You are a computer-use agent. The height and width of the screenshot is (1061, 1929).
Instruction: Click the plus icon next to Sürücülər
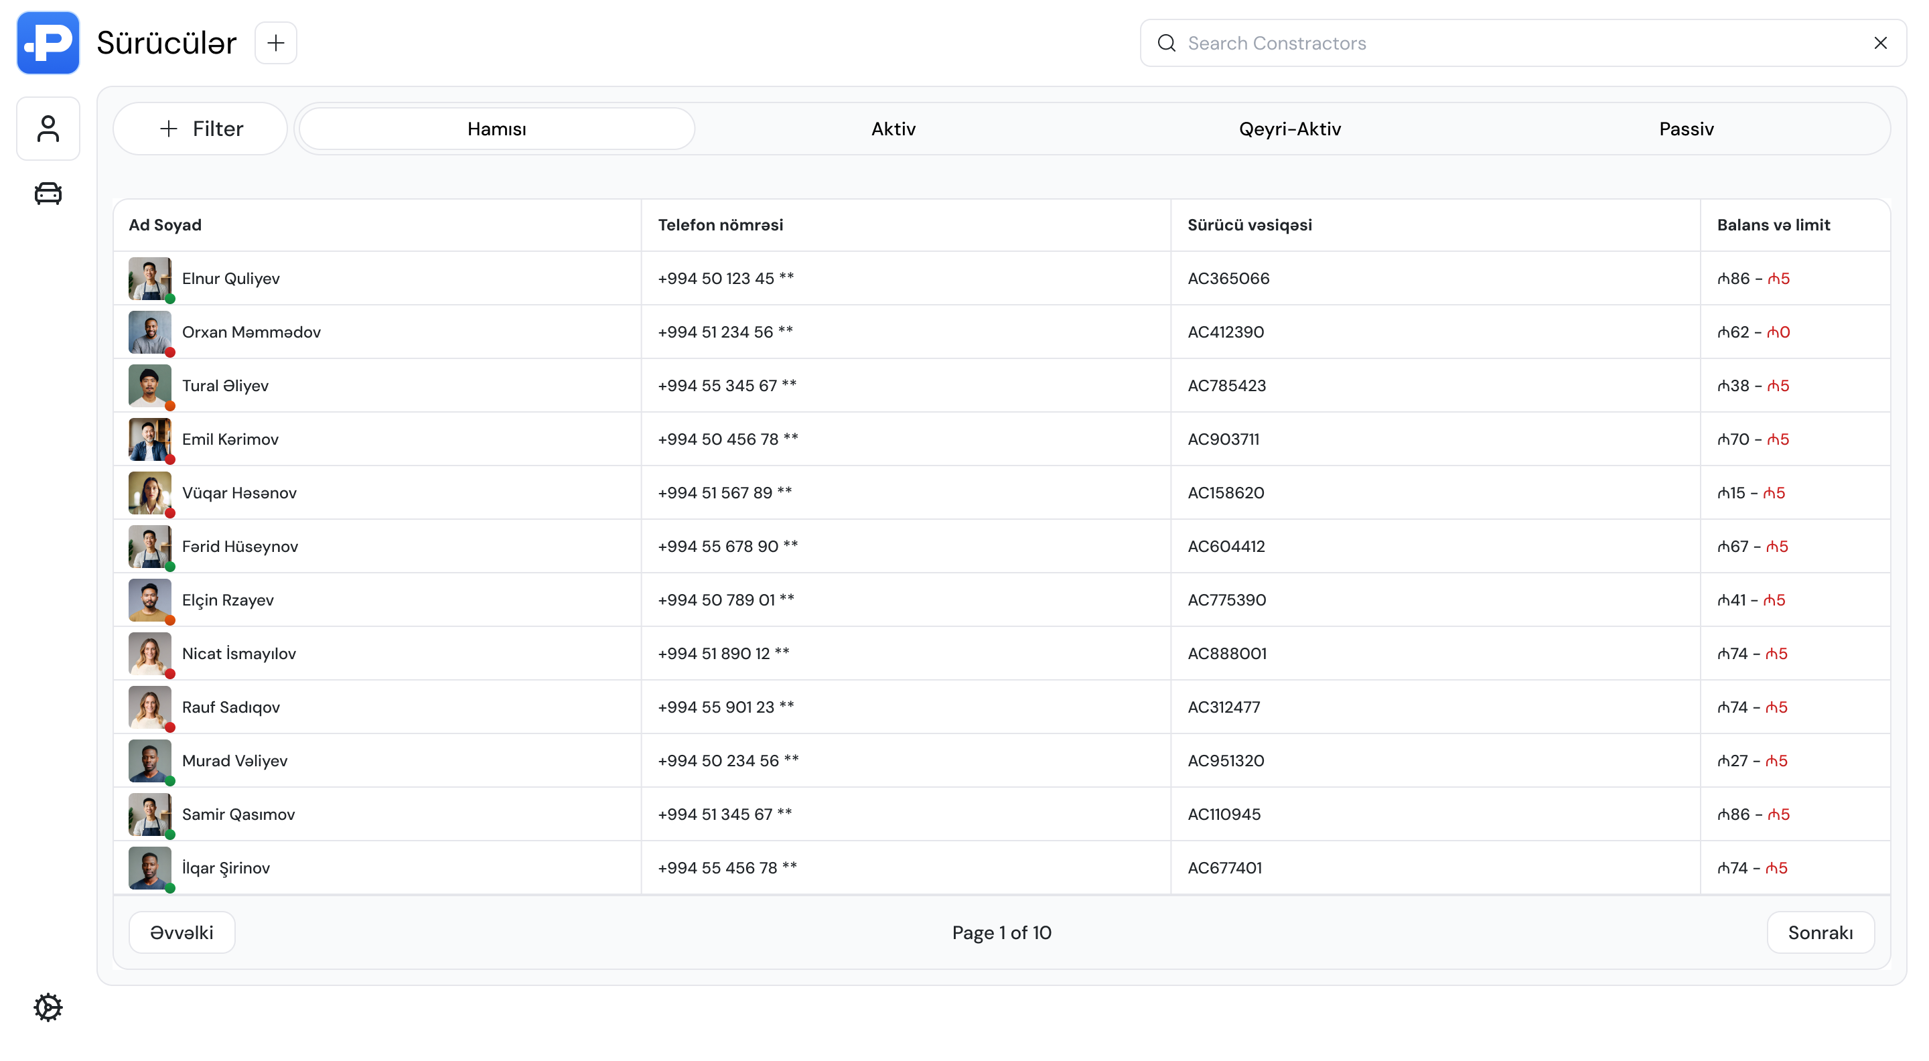pos(275,43)
